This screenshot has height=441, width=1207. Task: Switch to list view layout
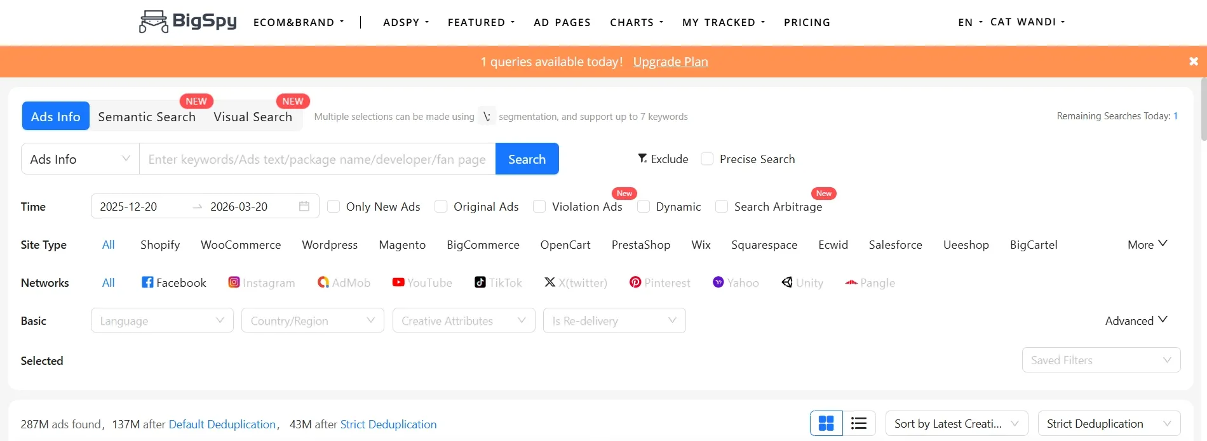(x=859, y=423)
